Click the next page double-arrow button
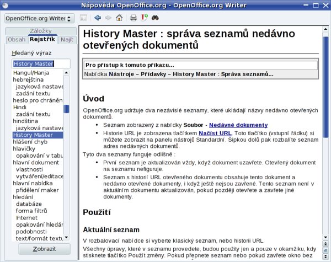This screenshot has width=331, height=262. [x=325, y=256]
